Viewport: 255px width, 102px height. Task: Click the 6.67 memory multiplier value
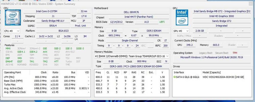pos(134,36)
